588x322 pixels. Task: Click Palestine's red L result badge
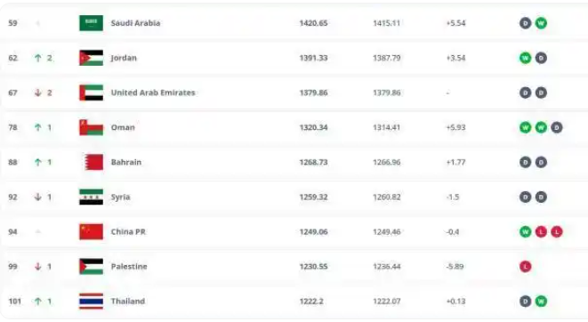(x=526, y=267)
